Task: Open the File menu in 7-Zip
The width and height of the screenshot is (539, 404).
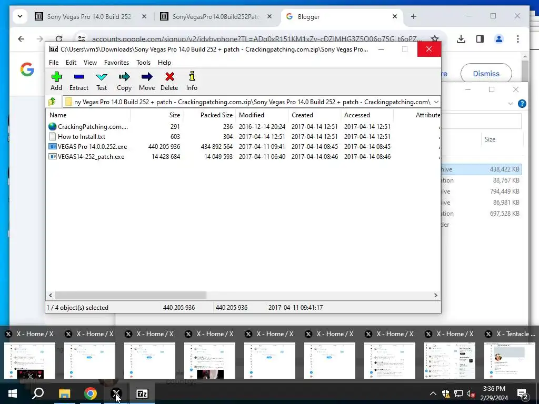Action: coord(54,62)
